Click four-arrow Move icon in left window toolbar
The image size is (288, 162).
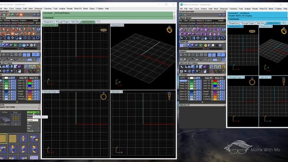pos(13,38)
